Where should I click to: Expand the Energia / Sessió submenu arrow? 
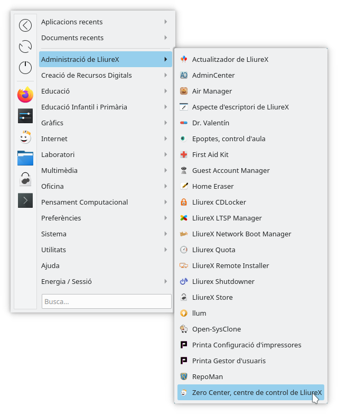[x=166, y=281]
